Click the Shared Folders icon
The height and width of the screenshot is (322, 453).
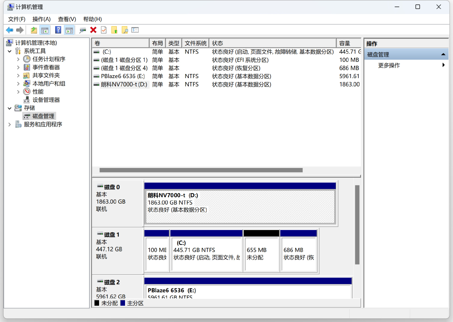point(27,75)
